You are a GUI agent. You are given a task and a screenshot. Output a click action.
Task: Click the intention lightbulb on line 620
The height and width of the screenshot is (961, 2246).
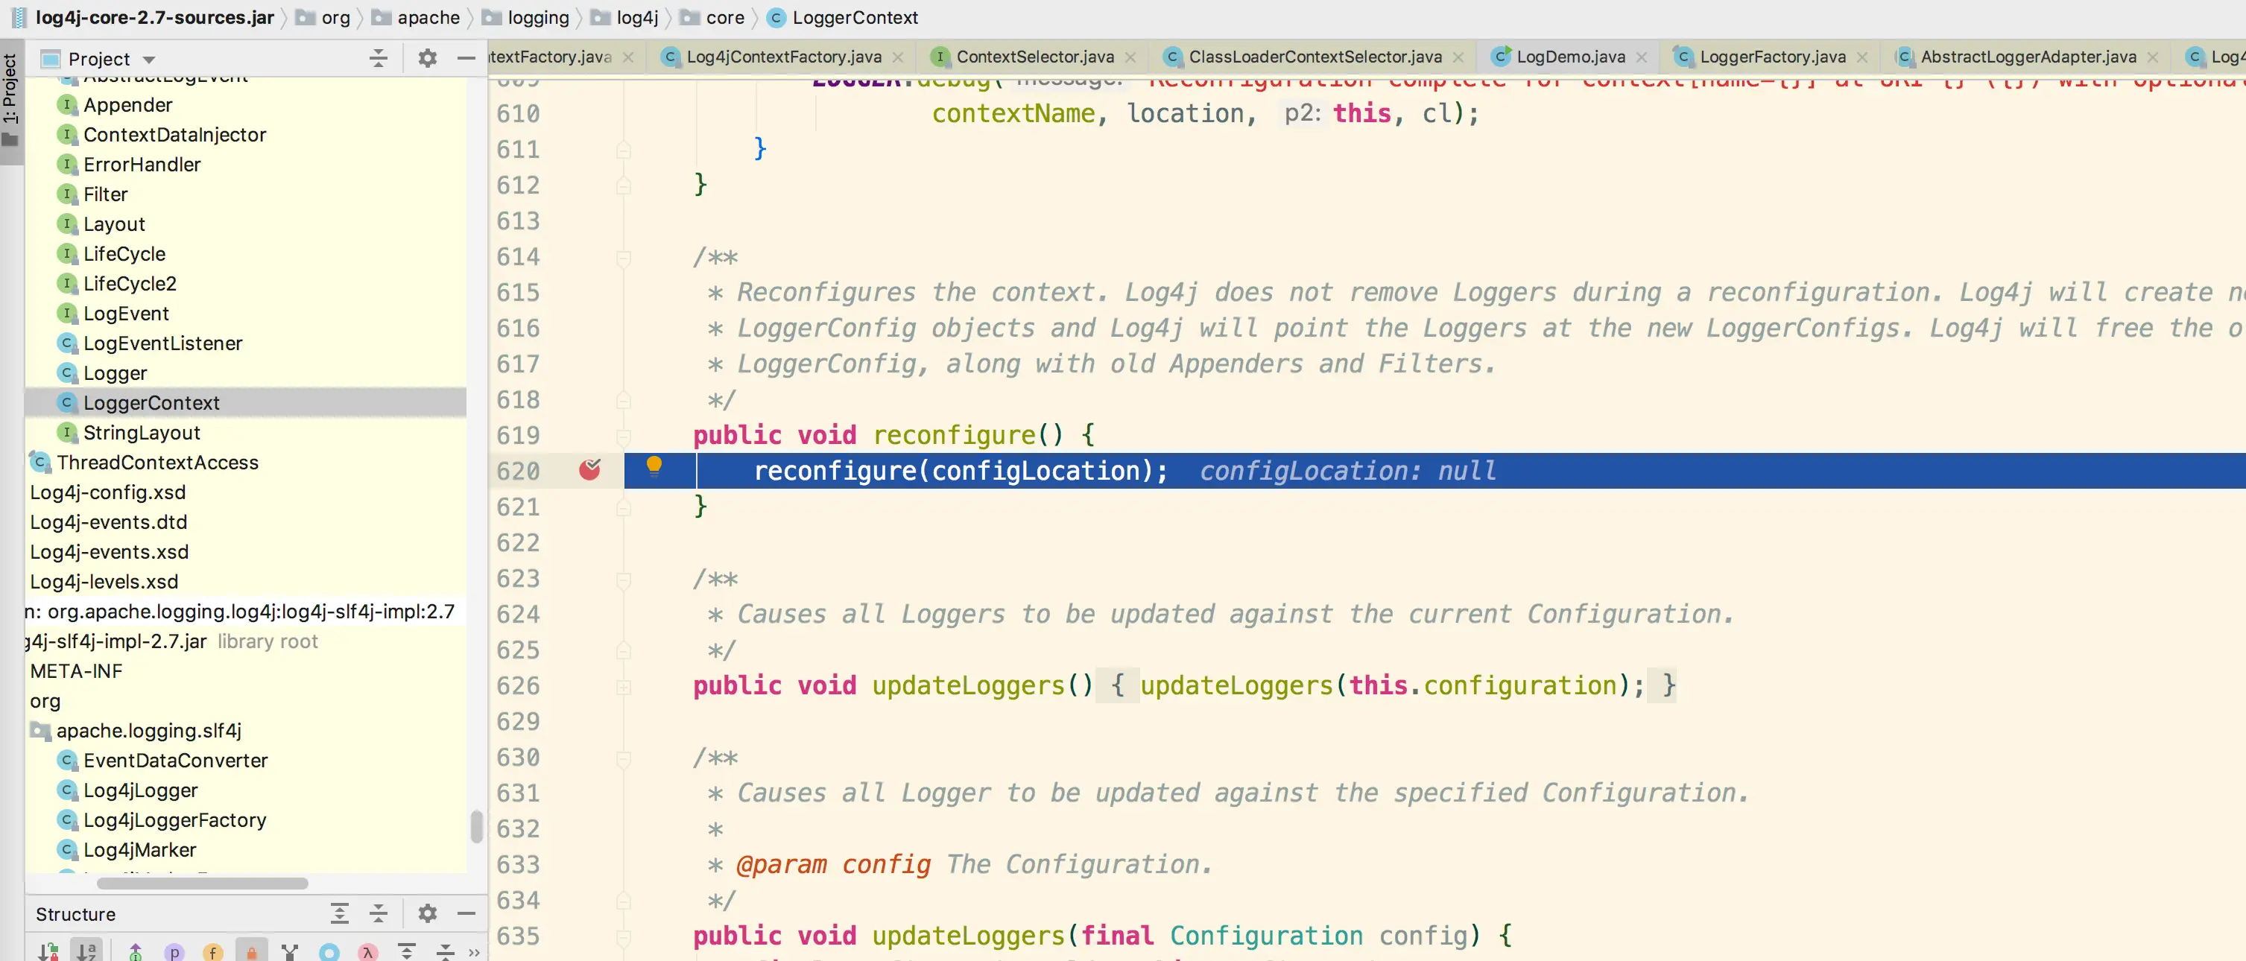pyautogui.click(x=654, y=467)
